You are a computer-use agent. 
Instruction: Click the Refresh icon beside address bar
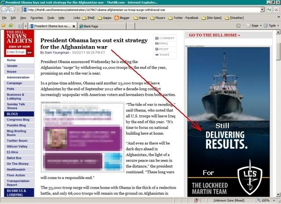[269, 10]
